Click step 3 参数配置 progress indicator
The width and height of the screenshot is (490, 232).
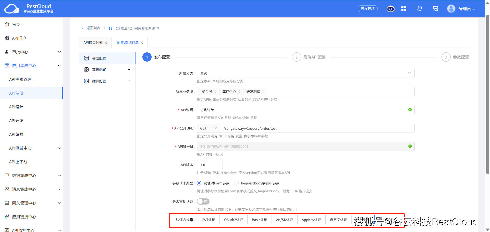(446, 57)
